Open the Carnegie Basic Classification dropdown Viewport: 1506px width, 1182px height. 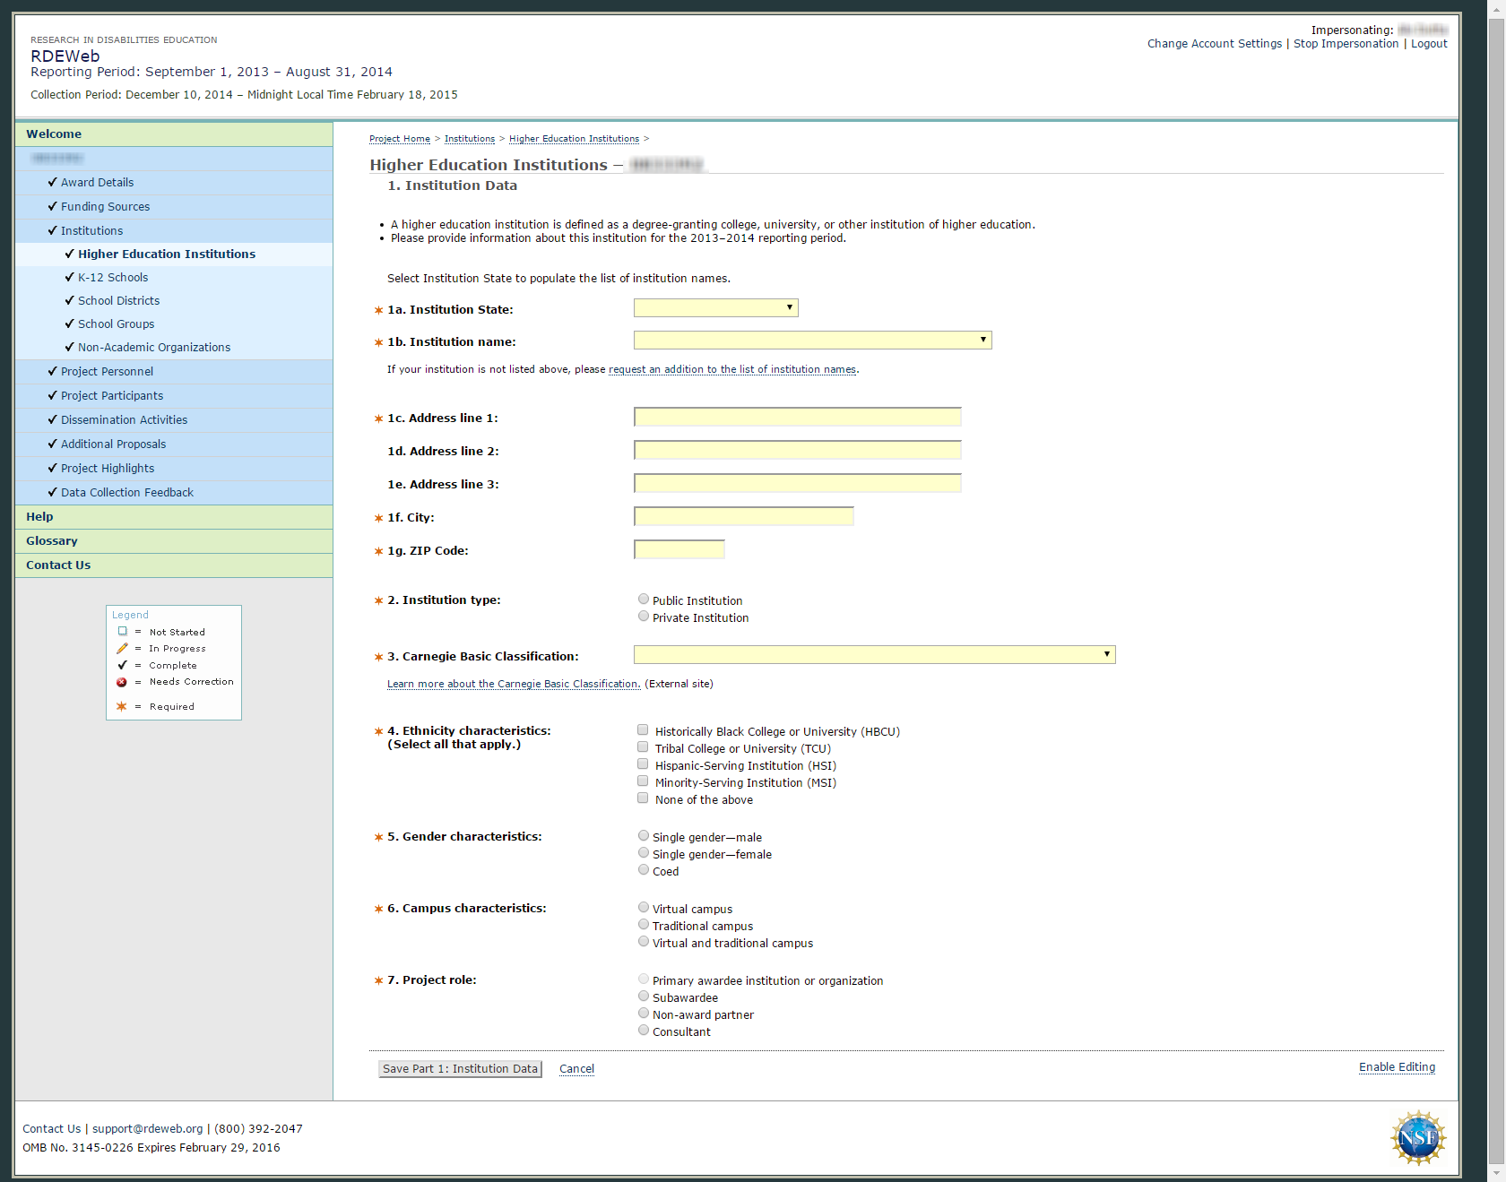coord(874,655)
